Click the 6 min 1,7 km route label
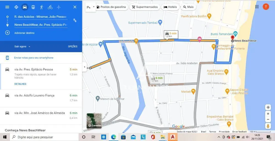Viewport: 275px width, 141px height. [157, 79]
